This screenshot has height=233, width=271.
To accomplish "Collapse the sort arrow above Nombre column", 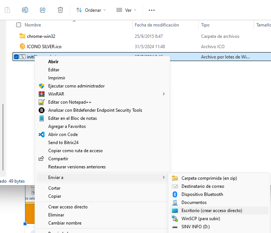I will click(74, 21).
